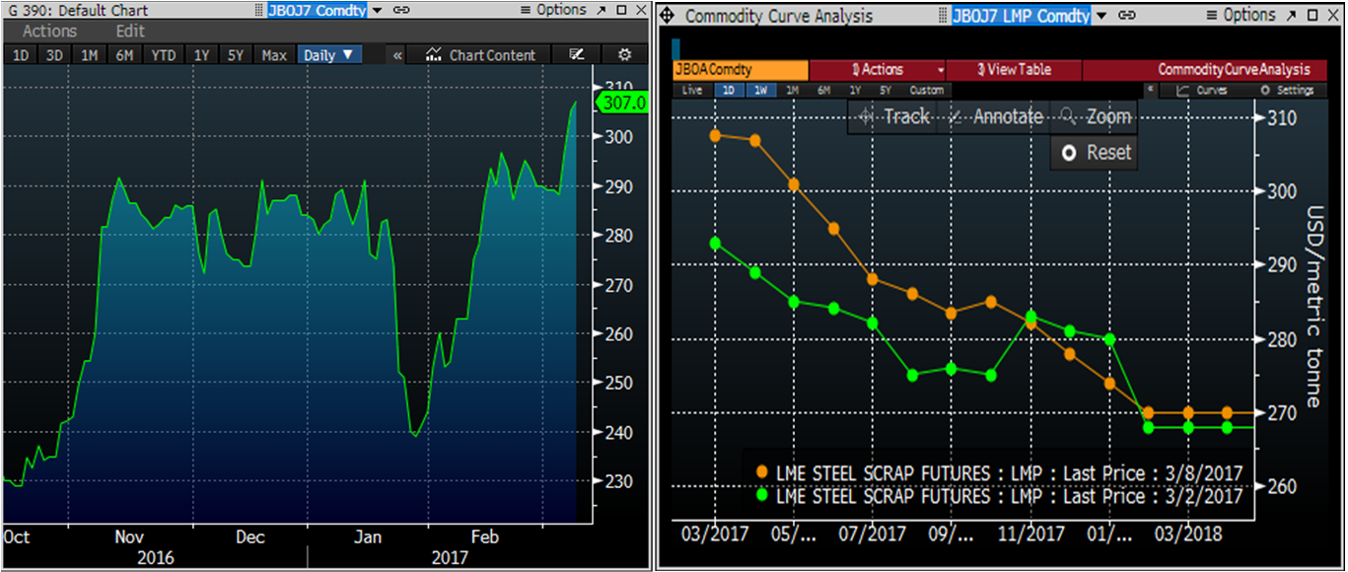The width and height of the screenshot is (1348, 572).
Task: Open the red Actions dropdown in curve panel
Action: [877, 70]
